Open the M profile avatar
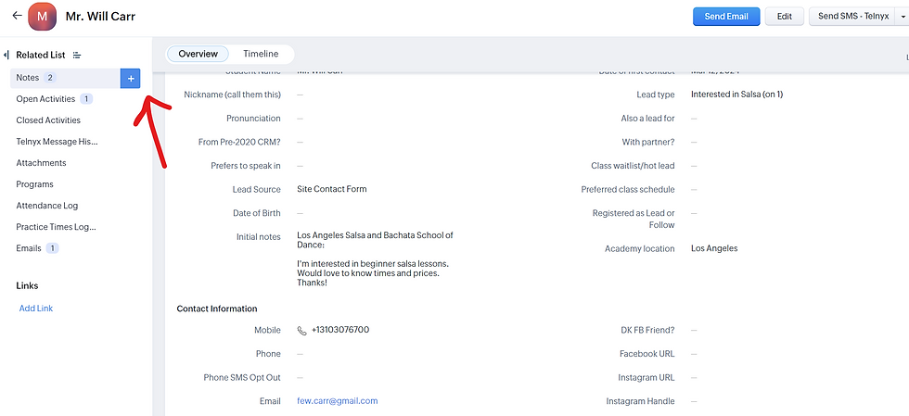 click(x=42, y=17)
